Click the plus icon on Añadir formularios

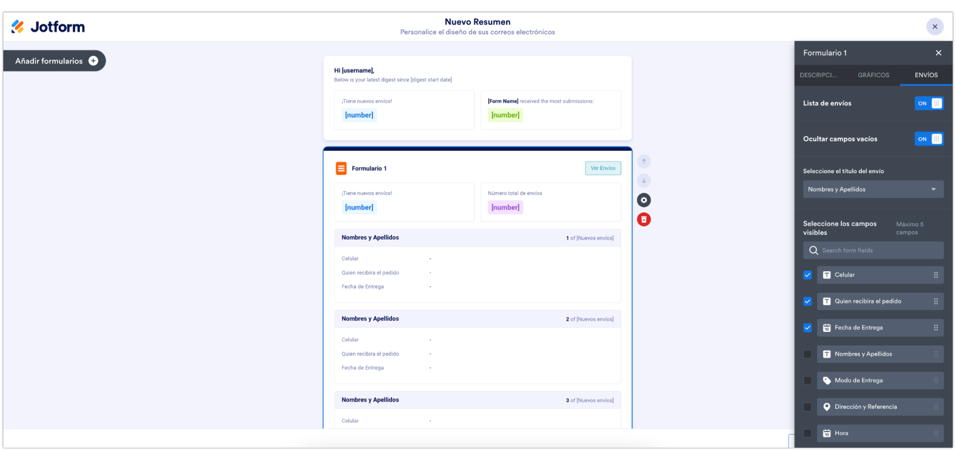(93, 61)
